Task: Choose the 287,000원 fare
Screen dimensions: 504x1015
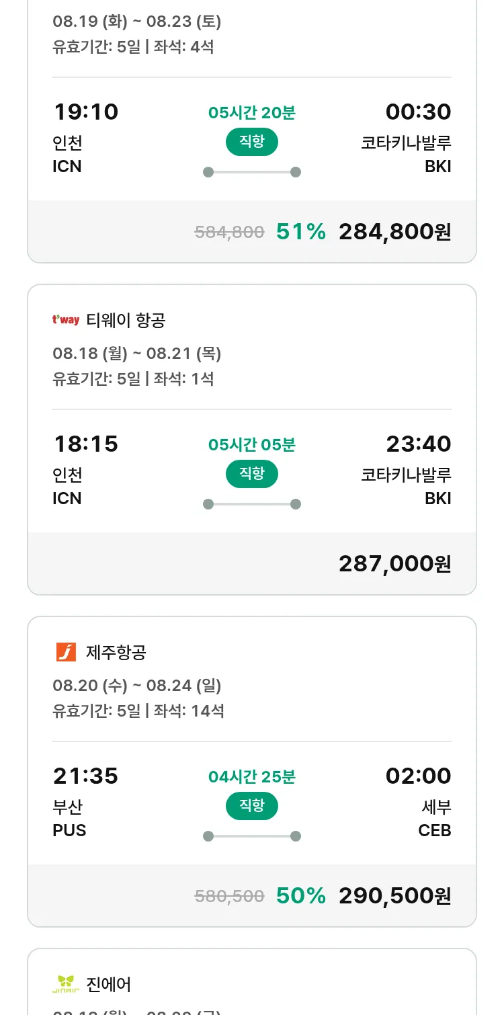Action: [x=394, y=564]
